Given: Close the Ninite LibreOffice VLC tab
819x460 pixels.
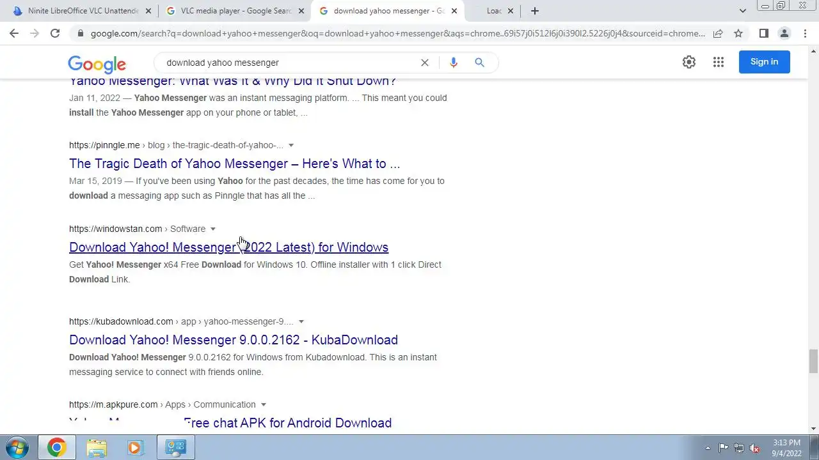Looking at the screenshot, I should 148,11.
